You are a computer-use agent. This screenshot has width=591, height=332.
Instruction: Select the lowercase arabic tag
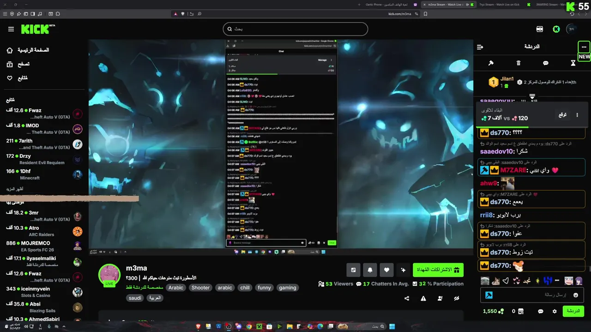pos(225,288)
